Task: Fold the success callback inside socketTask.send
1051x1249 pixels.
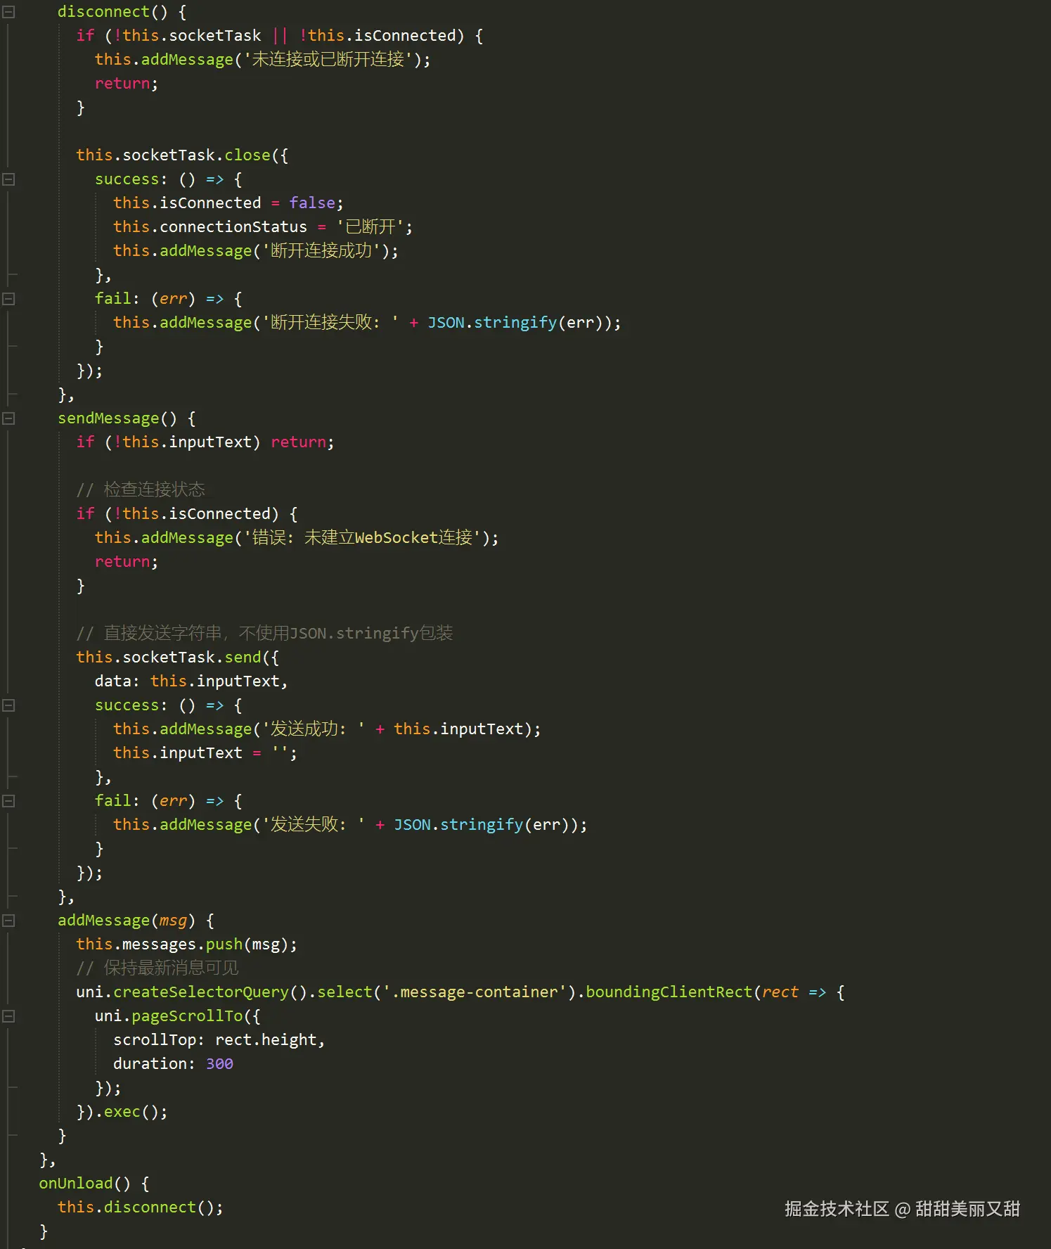Action: pyautogui.click(x=8, y=705)
